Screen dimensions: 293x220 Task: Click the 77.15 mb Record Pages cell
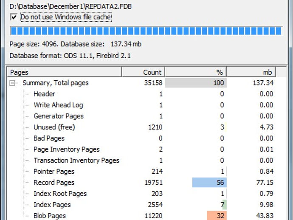pos(265,183)
